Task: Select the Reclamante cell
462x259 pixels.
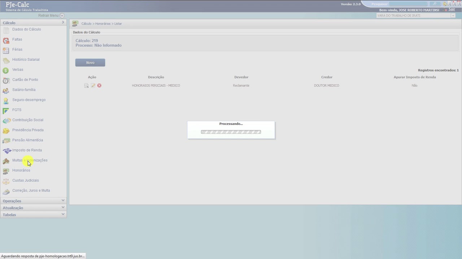Action: pyautogui.click(x=241, y=86)
